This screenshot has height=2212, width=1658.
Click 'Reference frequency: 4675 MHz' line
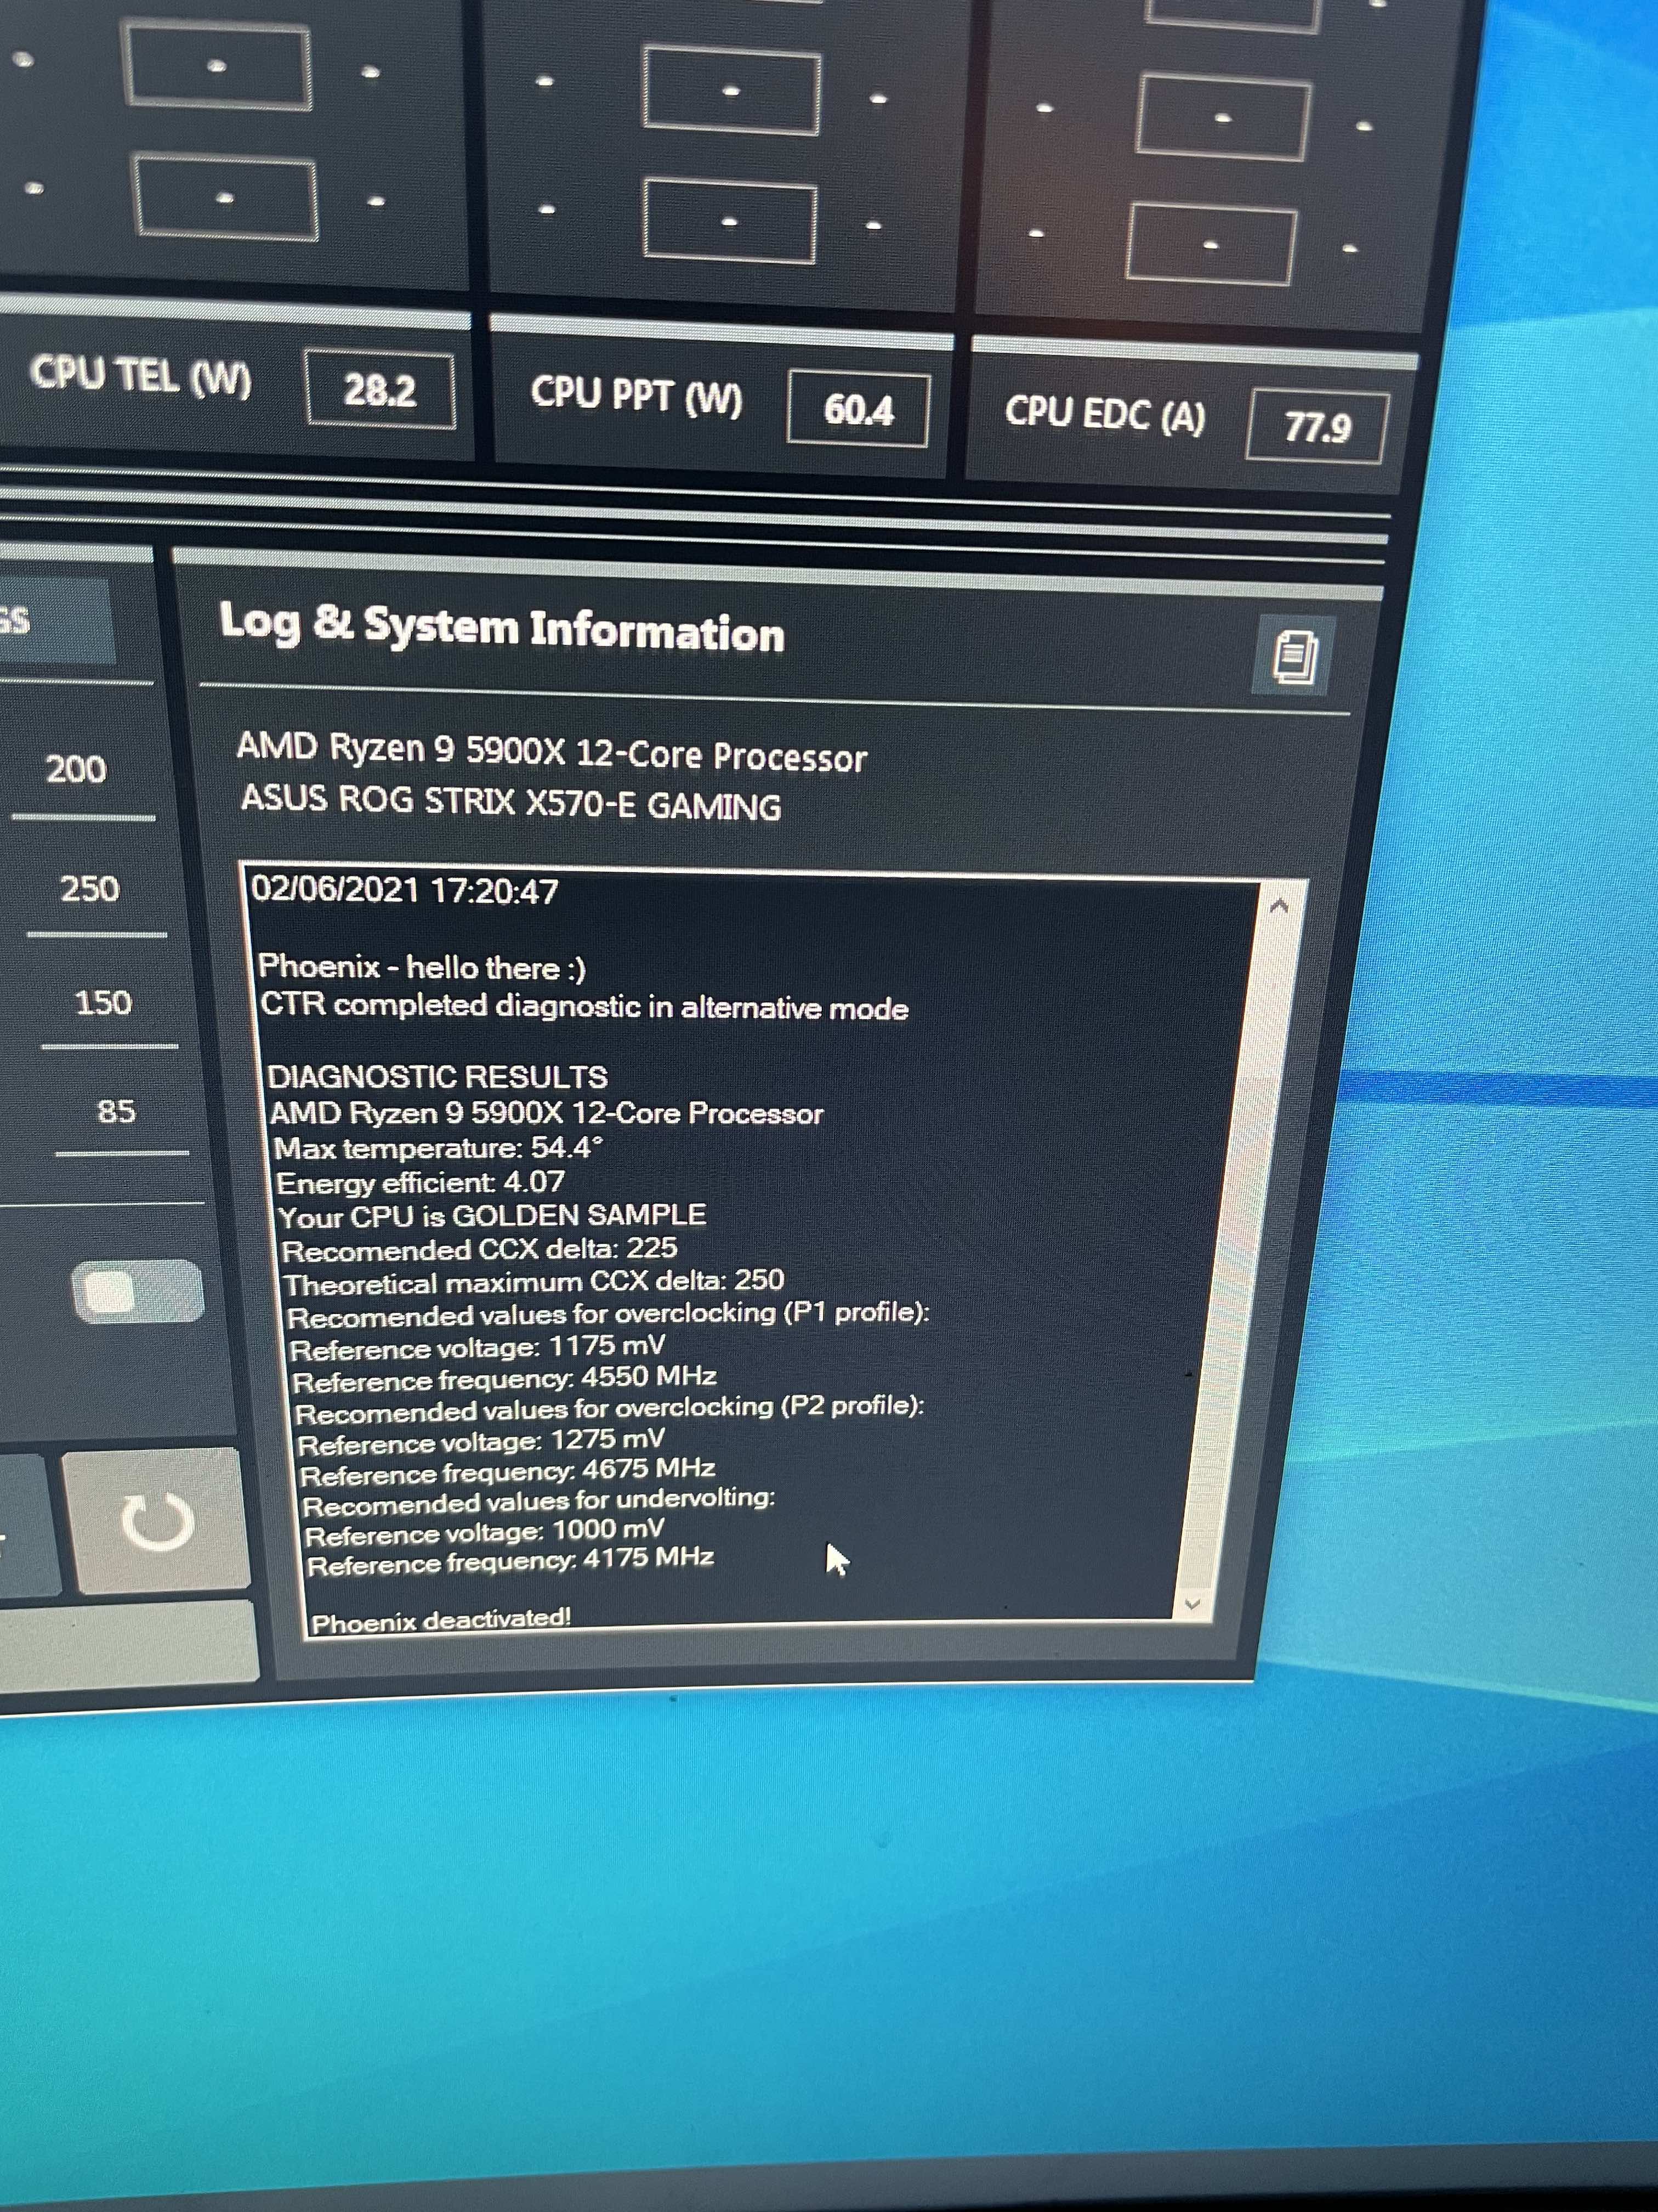click(x=508, y=1471)
